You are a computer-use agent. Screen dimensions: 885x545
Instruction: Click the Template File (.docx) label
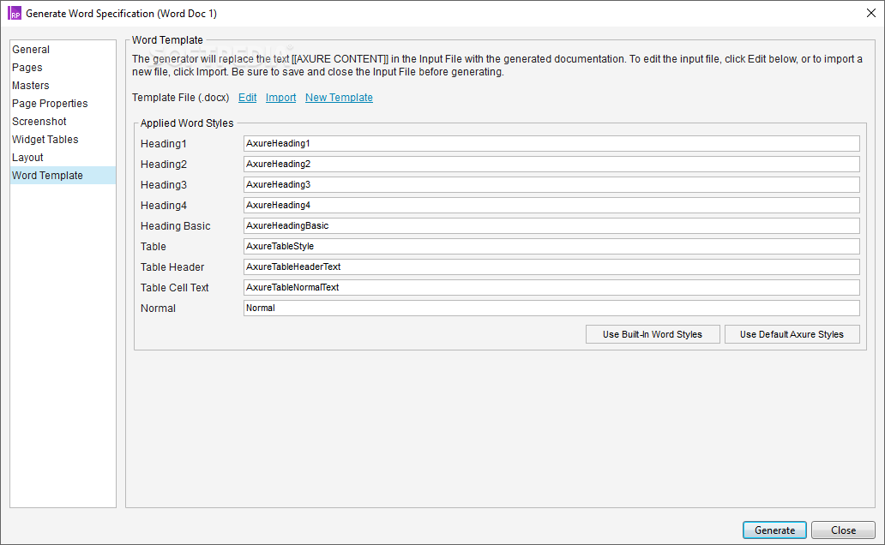tap(181, 98)
